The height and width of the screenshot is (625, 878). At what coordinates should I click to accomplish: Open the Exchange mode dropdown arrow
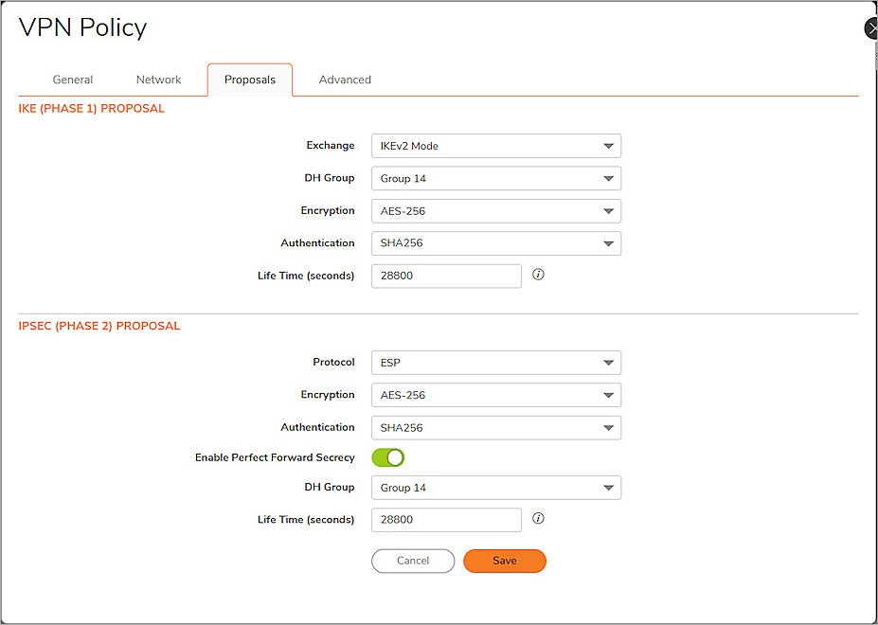[x=609, y=146]
